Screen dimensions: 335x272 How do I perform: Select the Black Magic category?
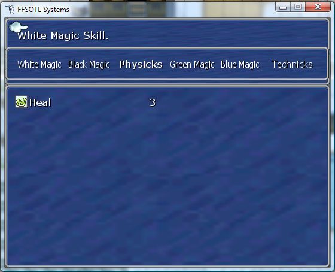pos(89,65)
